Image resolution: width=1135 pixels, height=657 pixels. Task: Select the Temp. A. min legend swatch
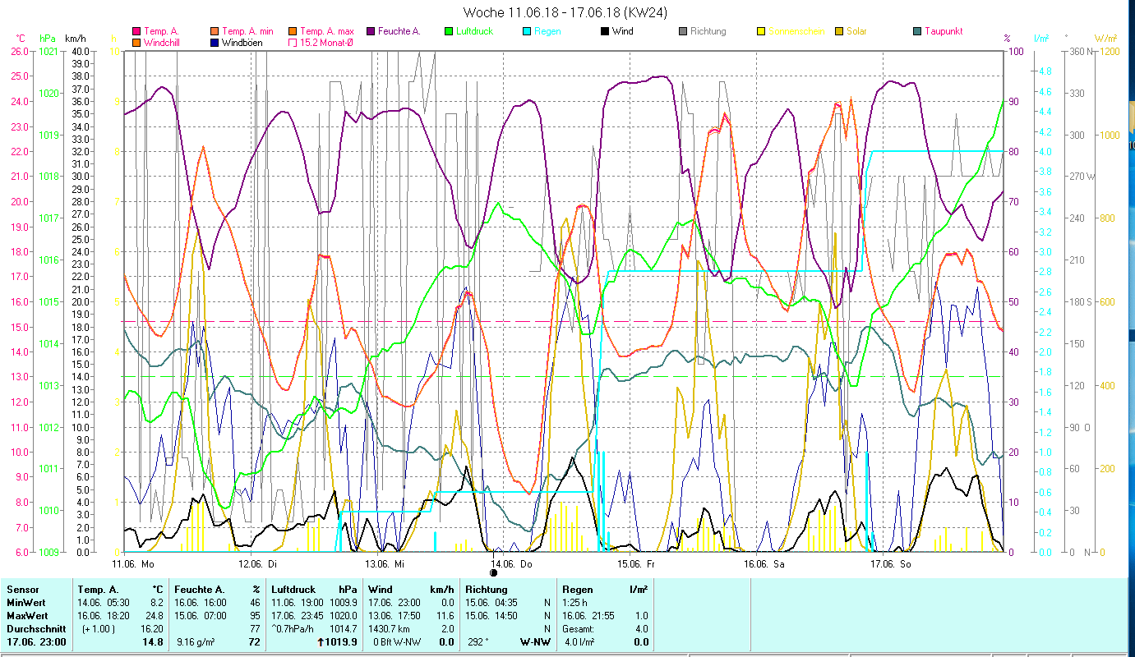click(215, 31)
